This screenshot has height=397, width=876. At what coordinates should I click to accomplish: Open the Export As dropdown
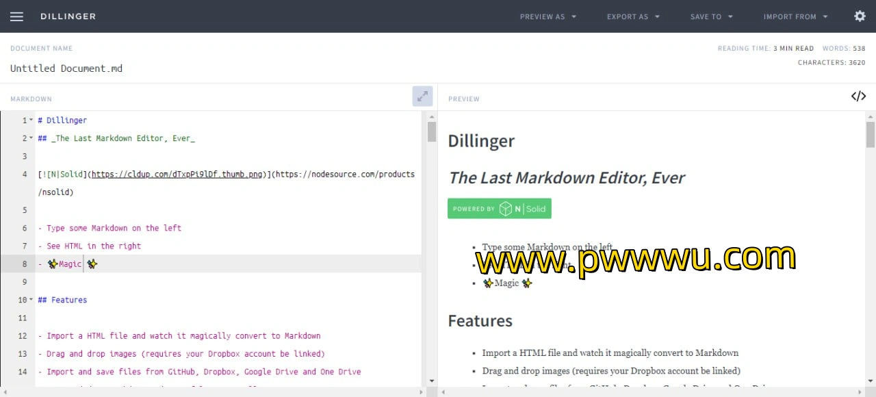click(x=633, y=16)
